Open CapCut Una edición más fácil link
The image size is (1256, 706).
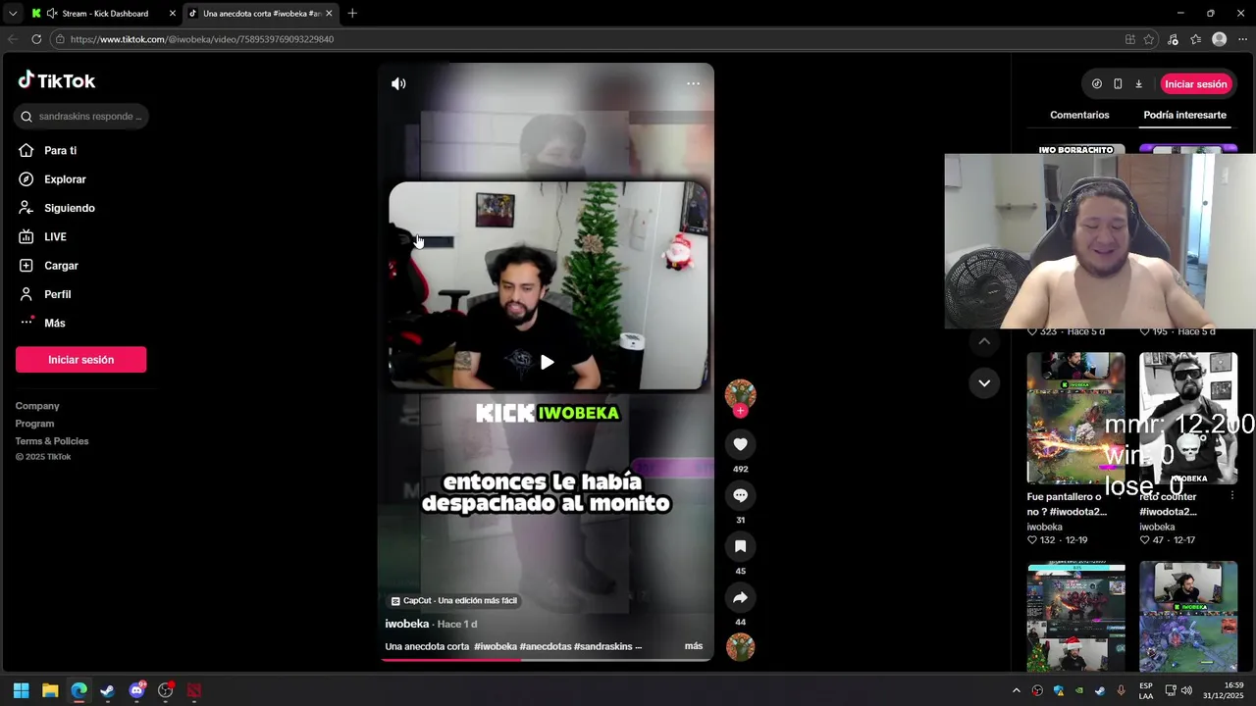click(454, 601)
